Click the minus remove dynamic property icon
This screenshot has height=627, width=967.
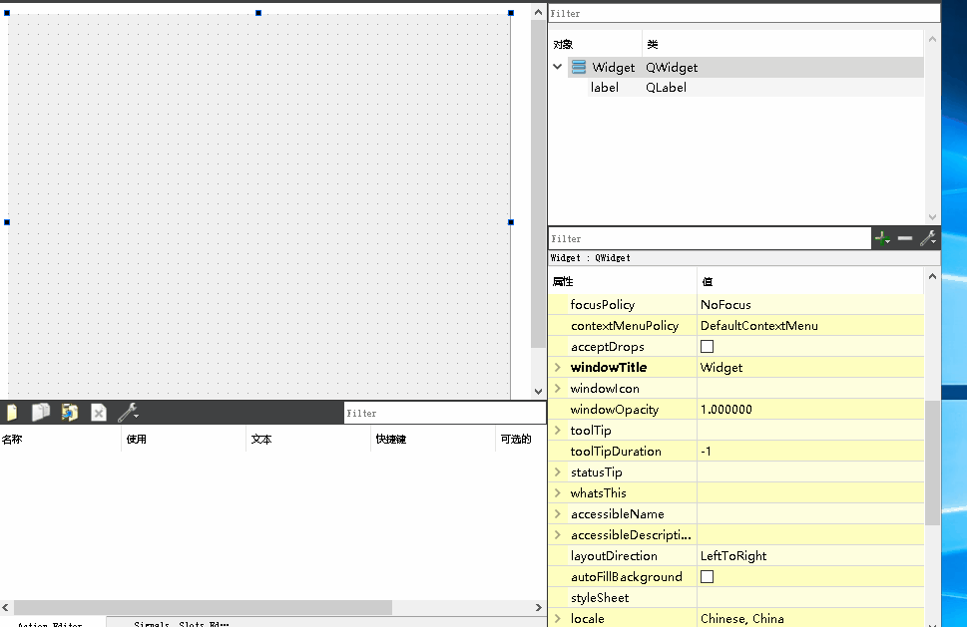(x=905, y=238)
